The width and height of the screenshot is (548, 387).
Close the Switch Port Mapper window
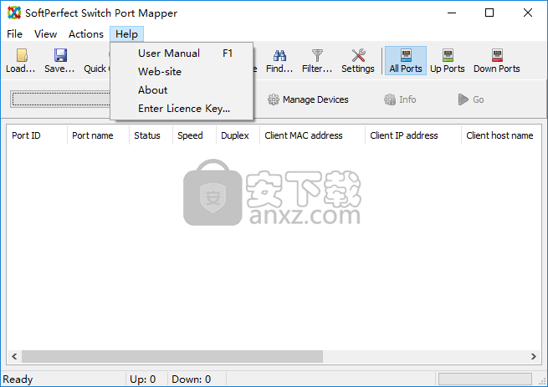click(528, 13)
